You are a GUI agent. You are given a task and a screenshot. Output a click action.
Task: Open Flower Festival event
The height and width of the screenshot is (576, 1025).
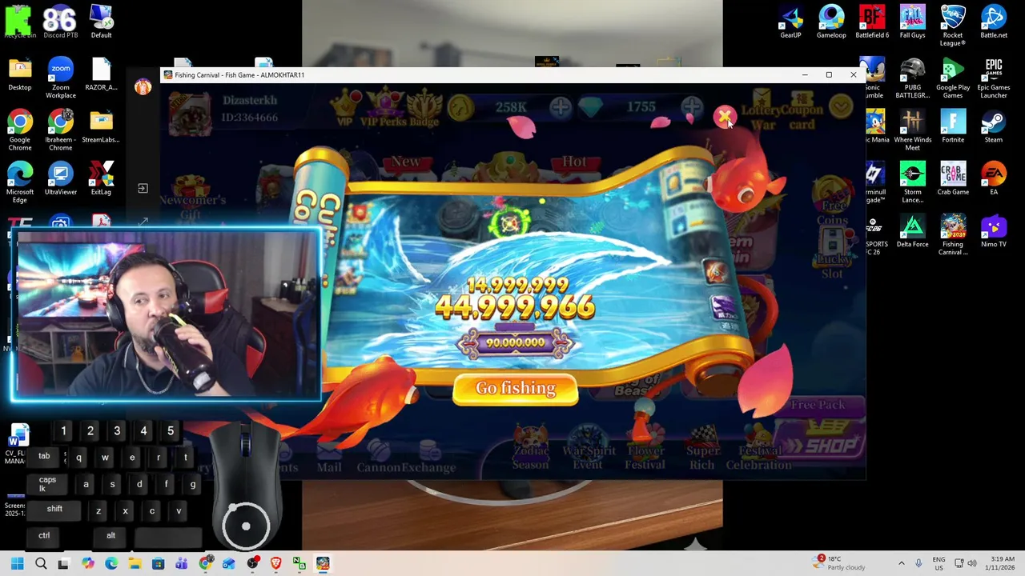coord(645,448)
